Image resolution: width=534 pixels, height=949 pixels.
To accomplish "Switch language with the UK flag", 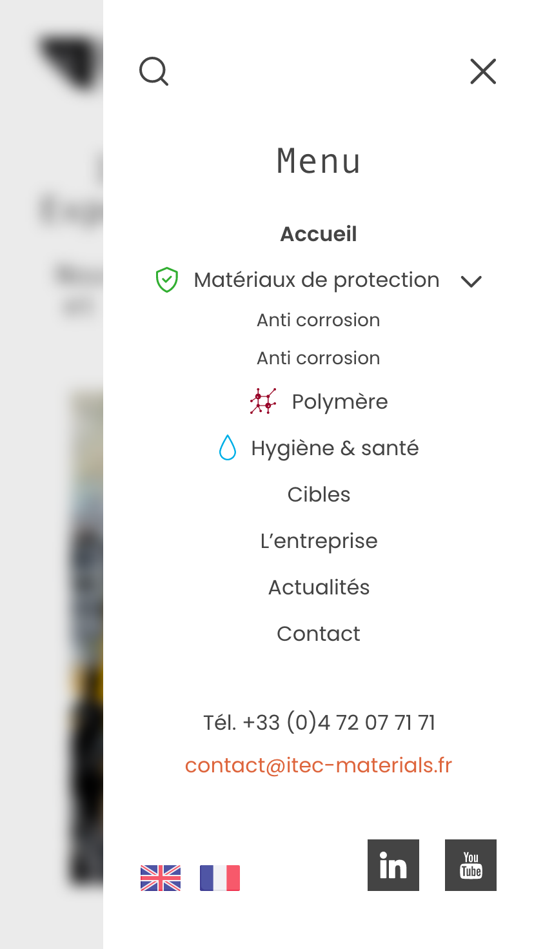I will click(x=161, y=878).
